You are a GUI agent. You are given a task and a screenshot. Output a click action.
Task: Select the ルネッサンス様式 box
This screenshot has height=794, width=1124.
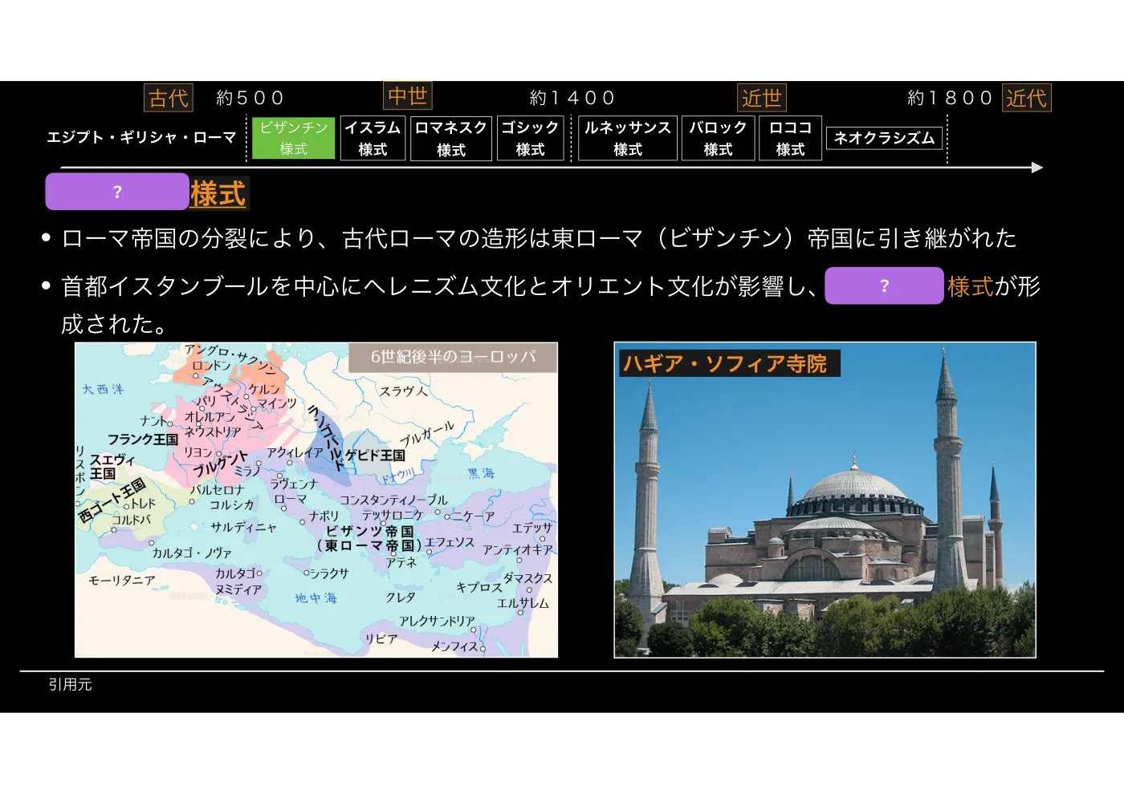point(628,138)
